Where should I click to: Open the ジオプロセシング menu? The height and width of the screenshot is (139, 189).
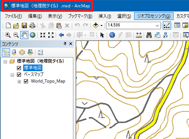click(x=154, y=16)
